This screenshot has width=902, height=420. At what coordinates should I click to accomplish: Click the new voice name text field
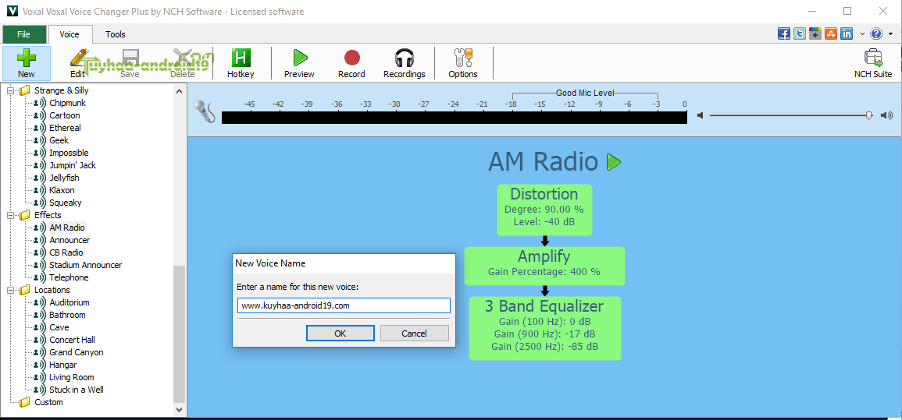tap(344, 305)
